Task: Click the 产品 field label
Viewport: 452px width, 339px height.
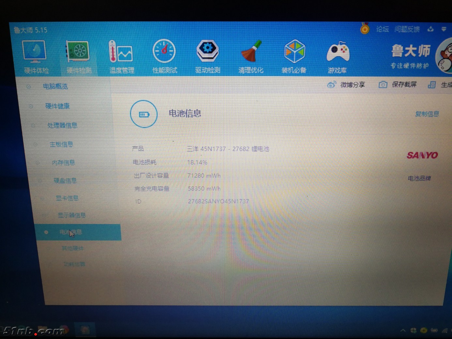Action: tap(138, 149)
